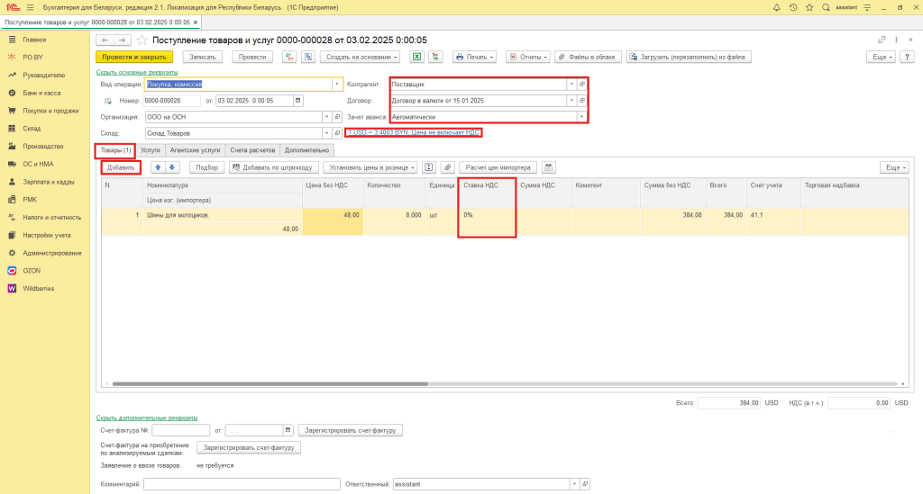
Task: Open the history clock icon
Action: point(793,7)
